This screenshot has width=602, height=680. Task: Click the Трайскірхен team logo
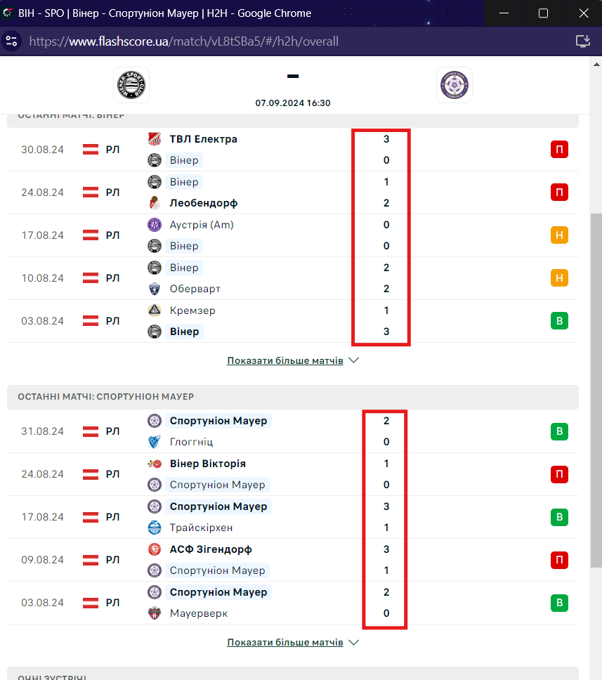(x=155, y=528)
